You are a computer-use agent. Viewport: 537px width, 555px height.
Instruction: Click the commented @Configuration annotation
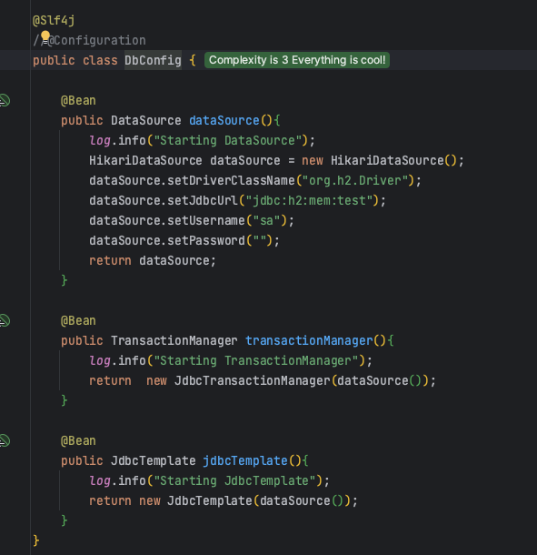(96, 40)
